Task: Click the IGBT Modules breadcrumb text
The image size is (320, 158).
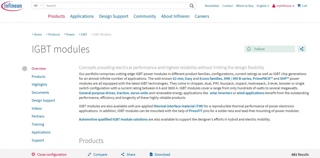Action: [x=102, y=34]
